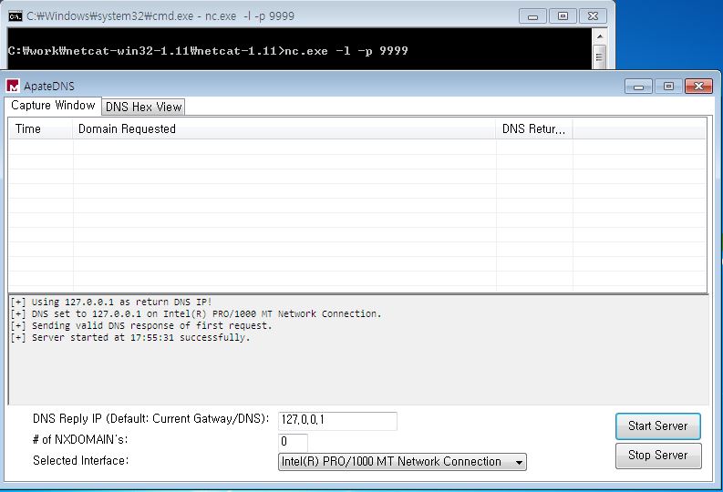The image size is (723, 492).
Task: Close the cmd.exe window
Action: 593,16
